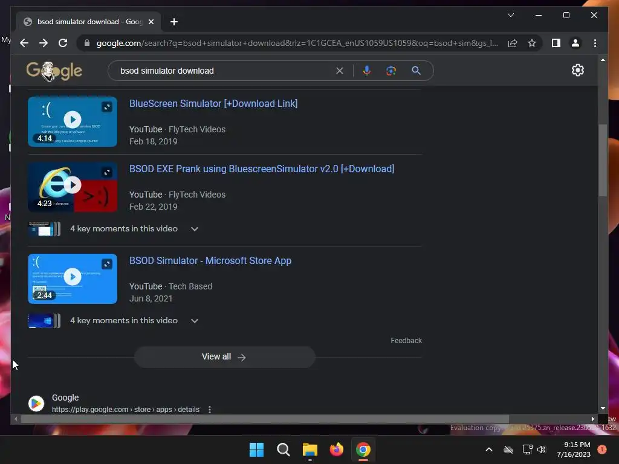Close the bsod simulator download tab
The height and width of the screenshot is (464, 619).
pos(151,22)
